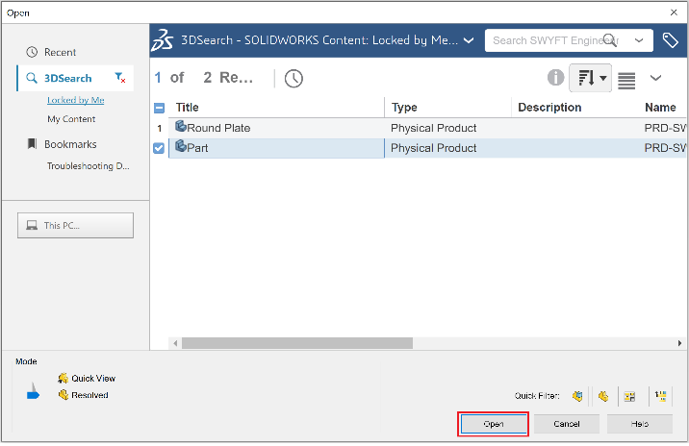Select the Part title cell
689x446 pixels.
click(x=276, y=148)
